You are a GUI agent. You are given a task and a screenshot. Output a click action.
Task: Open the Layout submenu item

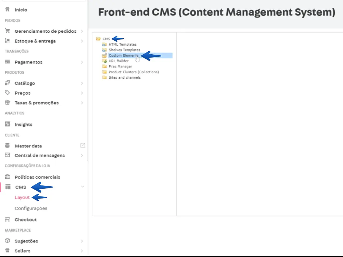coord(22,197)
